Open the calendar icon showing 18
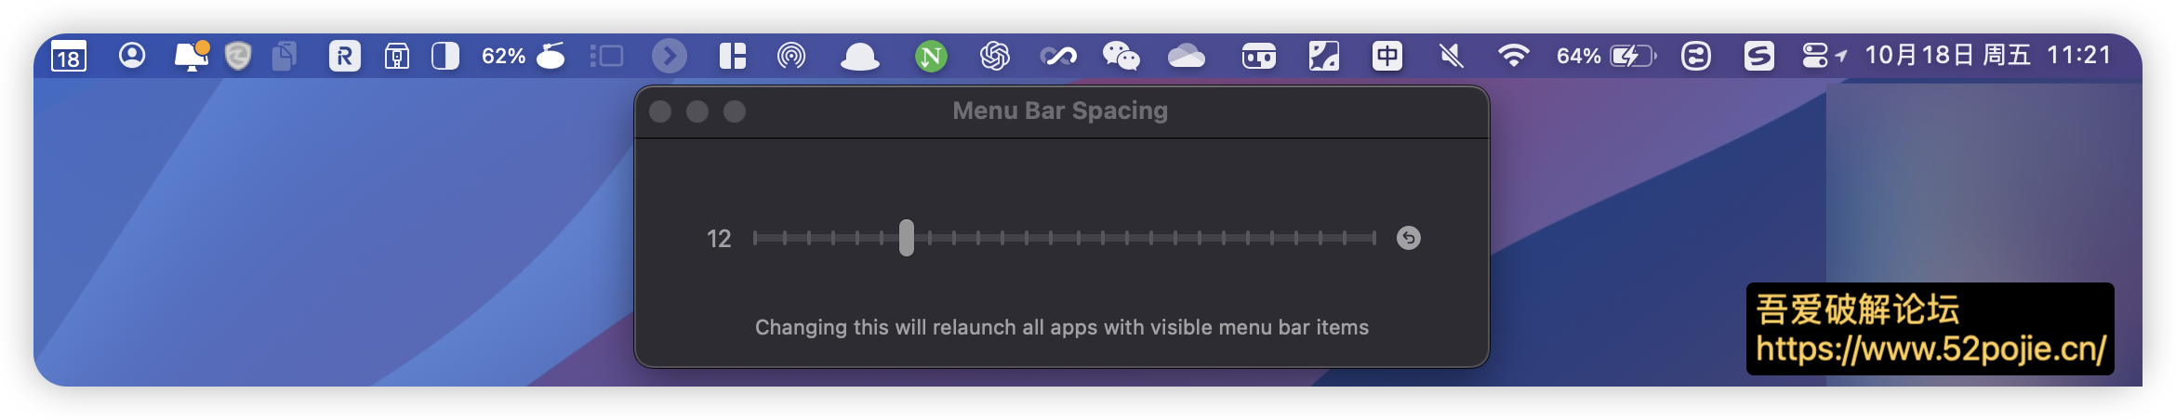 [x=68, y=57]
